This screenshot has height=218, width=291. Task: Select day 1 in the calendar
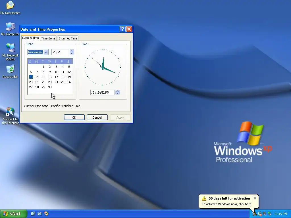pyautogui.click(x=43, y=67)
